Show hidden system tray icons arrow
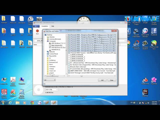 [x=137, y=103]
